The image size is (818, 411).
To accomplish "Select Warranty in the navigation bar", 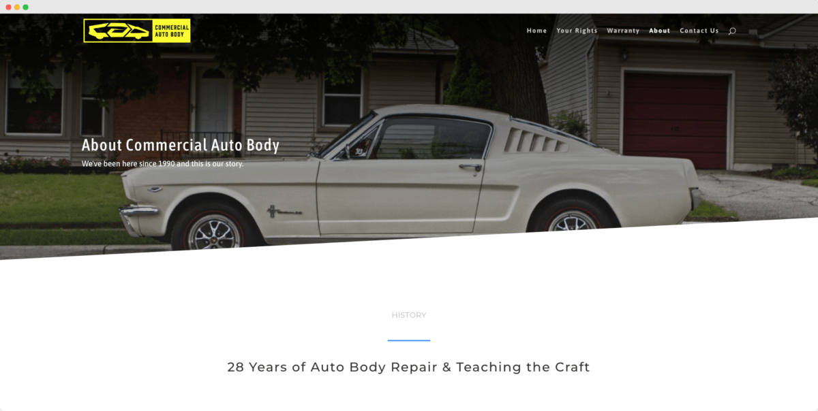I will (x=623, y=31).
